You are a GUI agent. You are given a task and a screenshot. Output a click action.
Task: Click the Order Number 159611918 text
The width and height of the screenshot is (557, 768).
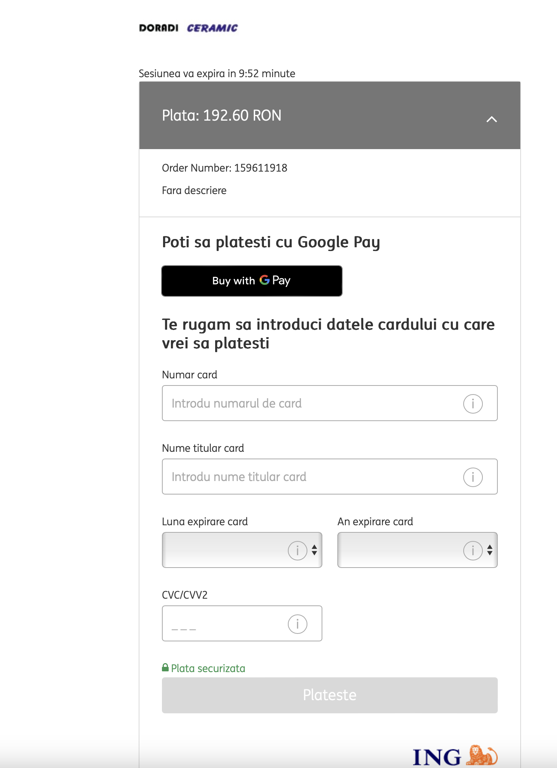[x=225, y=168]
